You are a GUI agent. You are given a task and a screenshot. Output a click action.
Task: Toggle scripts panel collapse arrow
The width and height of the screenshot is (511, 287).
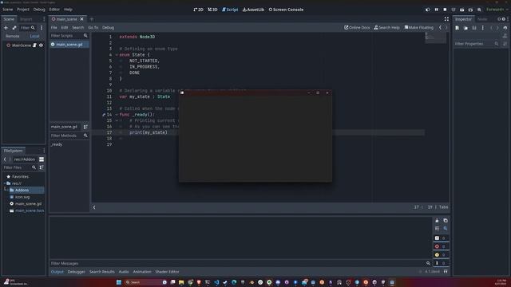pos(94,207)
